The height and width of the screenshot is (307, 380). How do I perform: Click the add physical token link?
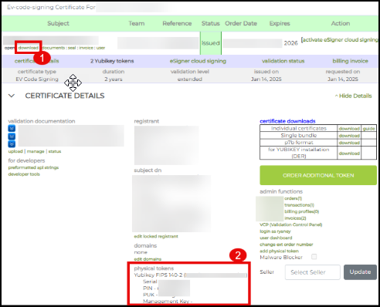click(x=279, y=251)
